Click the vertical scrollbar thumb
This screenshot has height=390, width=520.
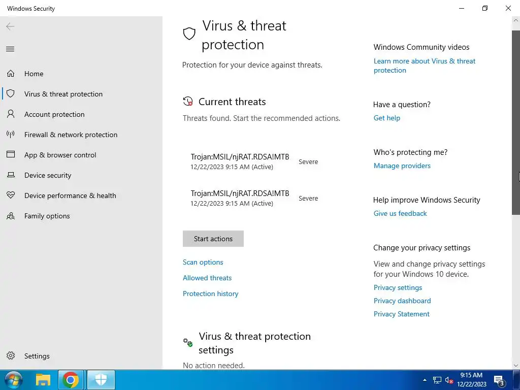[x=516, y=123]
